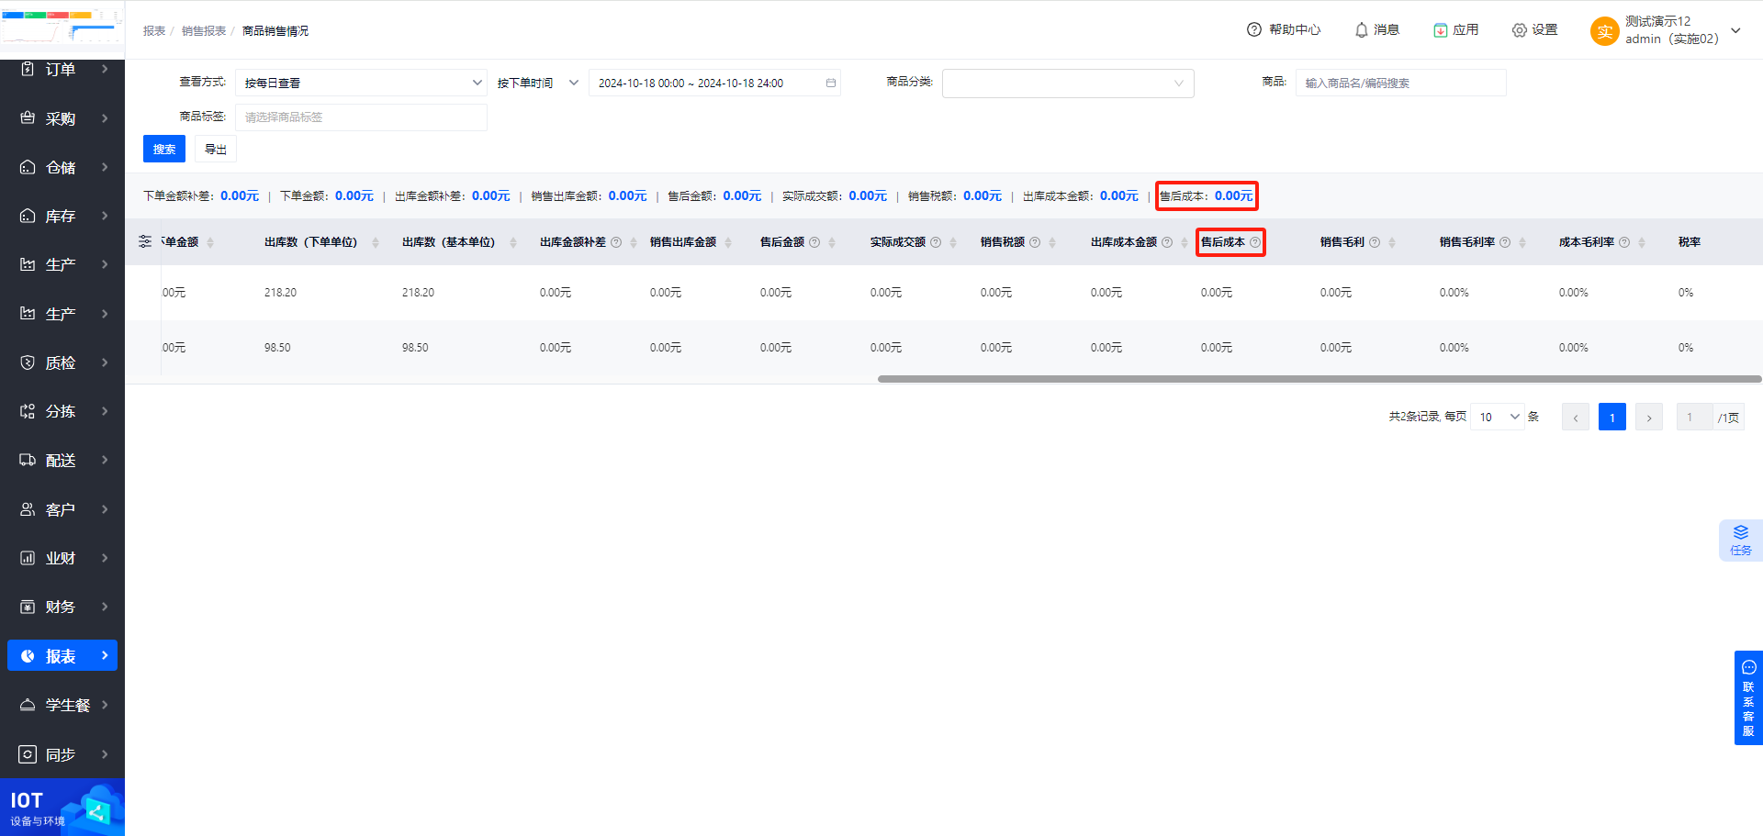Click 销售毛利 column help icon
Image resolution: width=1763 pixels, height=836 pixels.
tap(1375, 242)
